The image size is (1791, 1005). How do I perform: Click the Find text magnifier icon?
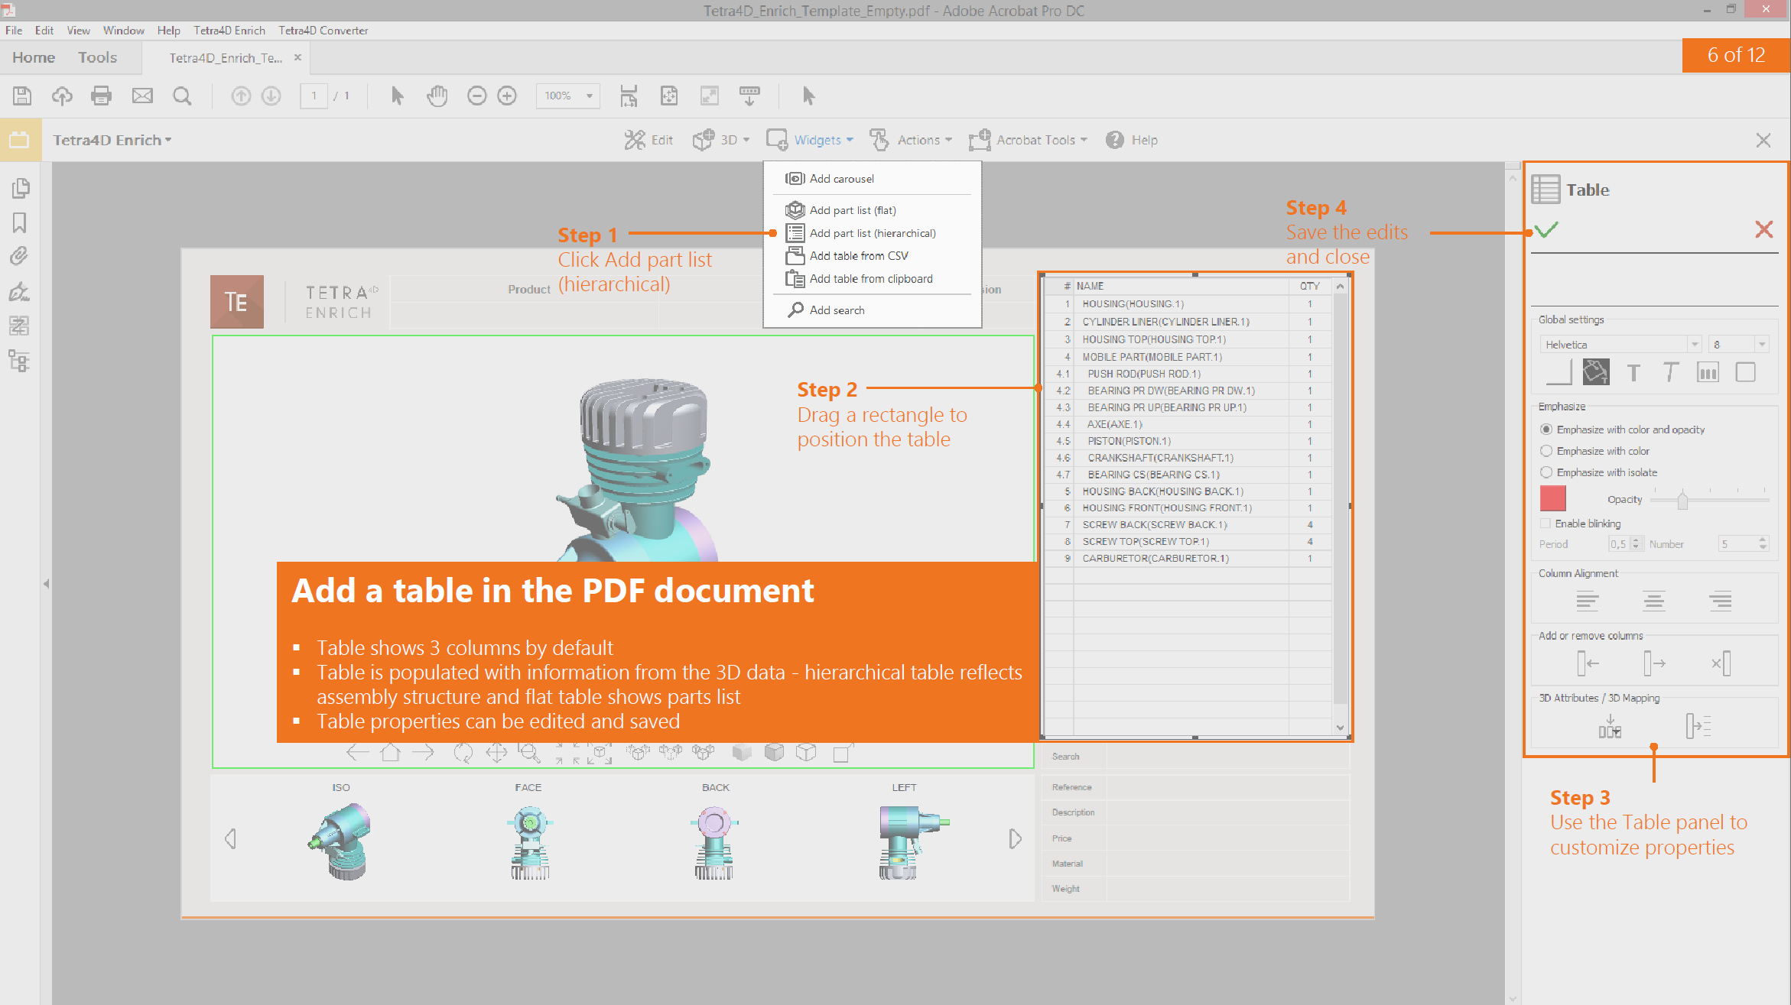[x=182, y=96]
